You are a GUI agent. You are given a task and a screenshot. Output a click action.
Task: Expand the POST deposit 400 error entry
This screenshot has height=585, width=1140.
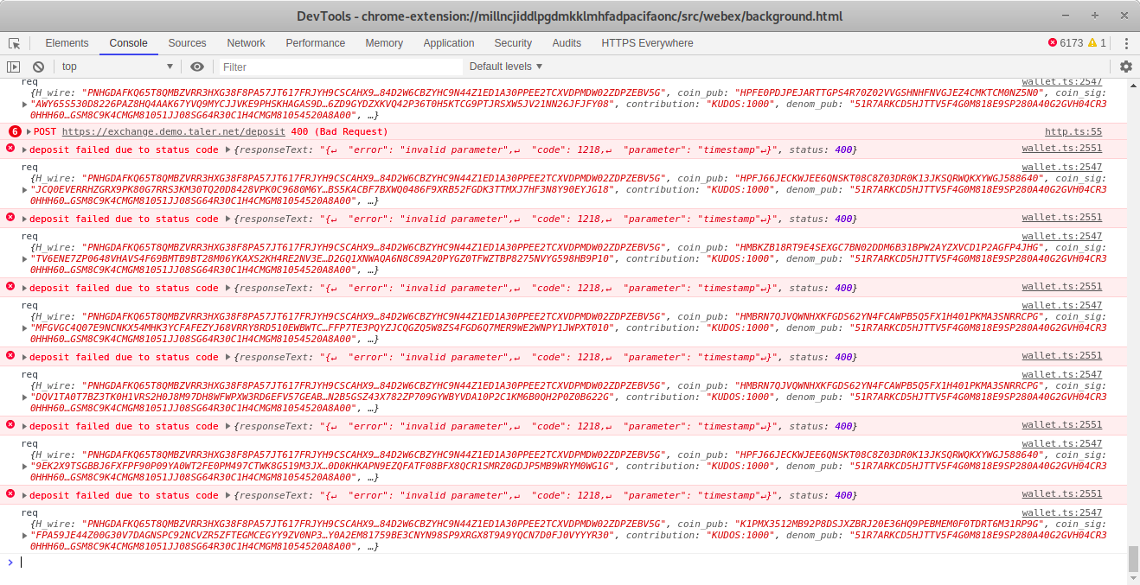pyautogui.click(x=29, y=131)
